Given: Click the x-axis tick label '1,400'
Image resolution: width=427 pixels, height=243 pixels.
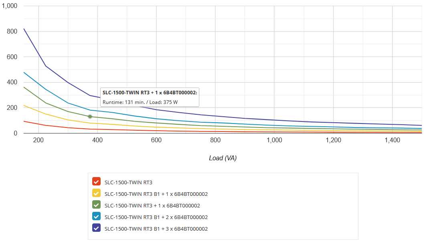Looking at the screenshot, I should (392, 140).
